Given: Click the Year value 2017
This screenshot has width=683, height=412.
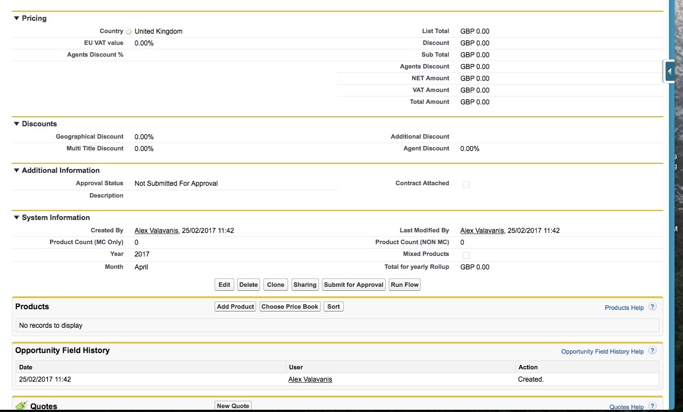Looking at the screenshot, I should [x=142, y=254].
